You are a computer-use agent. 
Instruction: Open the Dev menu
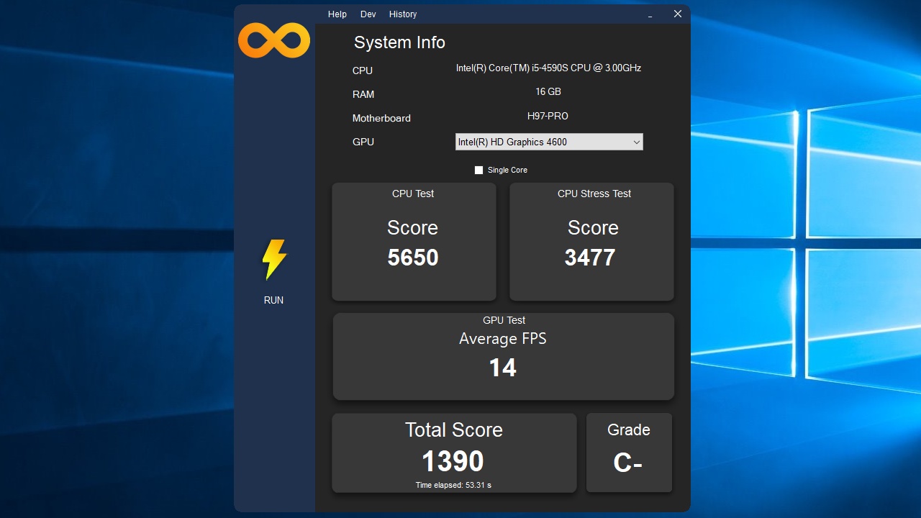coord(368,14)
